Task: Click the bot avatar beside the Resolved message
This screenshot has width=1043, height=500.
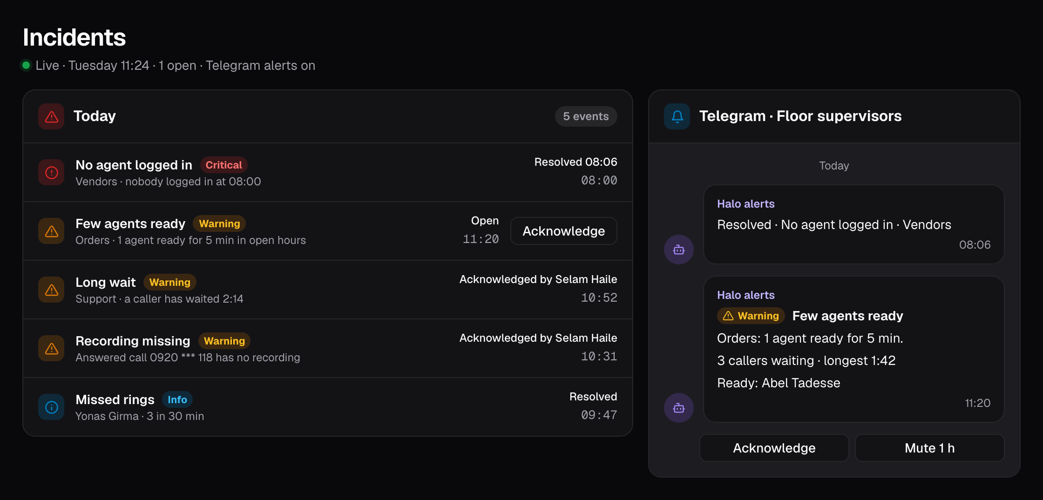Action: pos(679,250)
